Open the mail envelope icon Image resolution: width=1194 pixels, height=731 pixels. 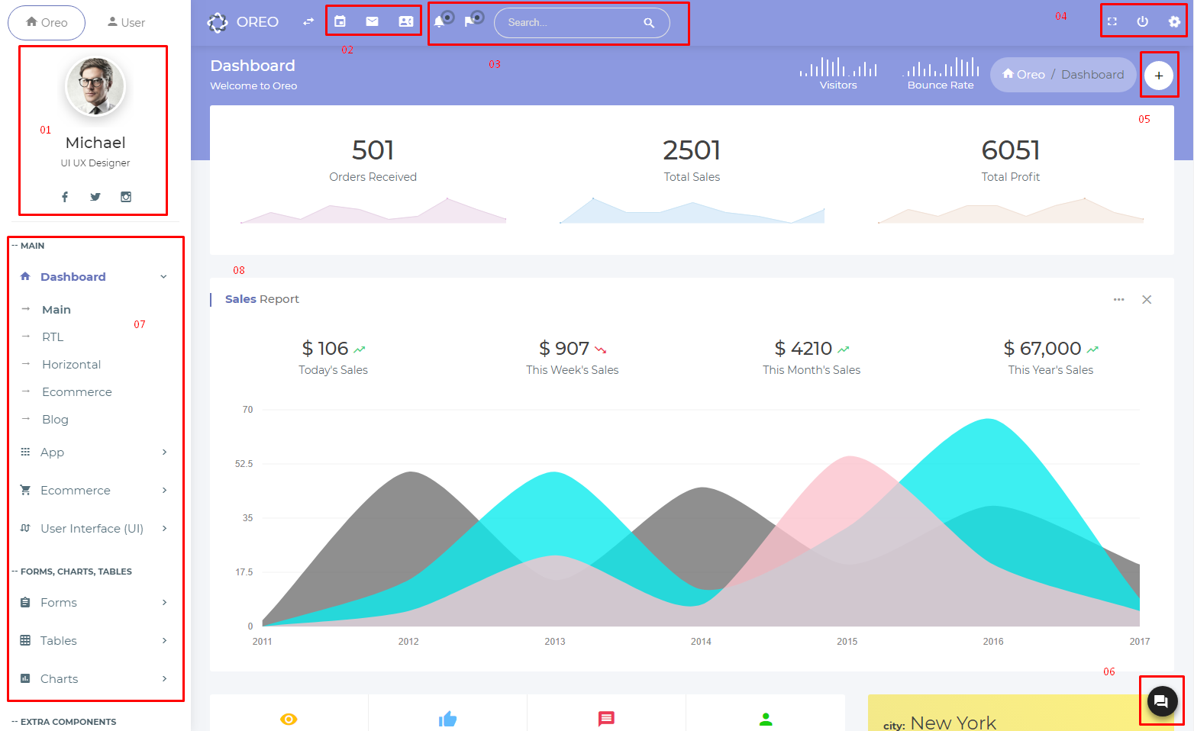(372, 21)
